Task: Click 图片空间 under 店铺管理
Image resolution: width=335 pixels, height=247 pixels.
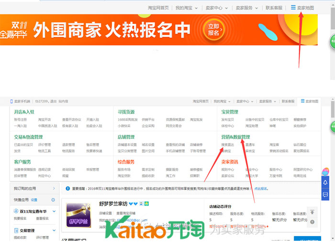Action: point(148,151)
